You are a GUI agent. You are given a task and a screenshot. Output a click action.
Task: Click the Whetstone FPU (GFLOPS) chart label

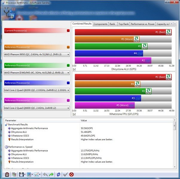tap(124, 114)
